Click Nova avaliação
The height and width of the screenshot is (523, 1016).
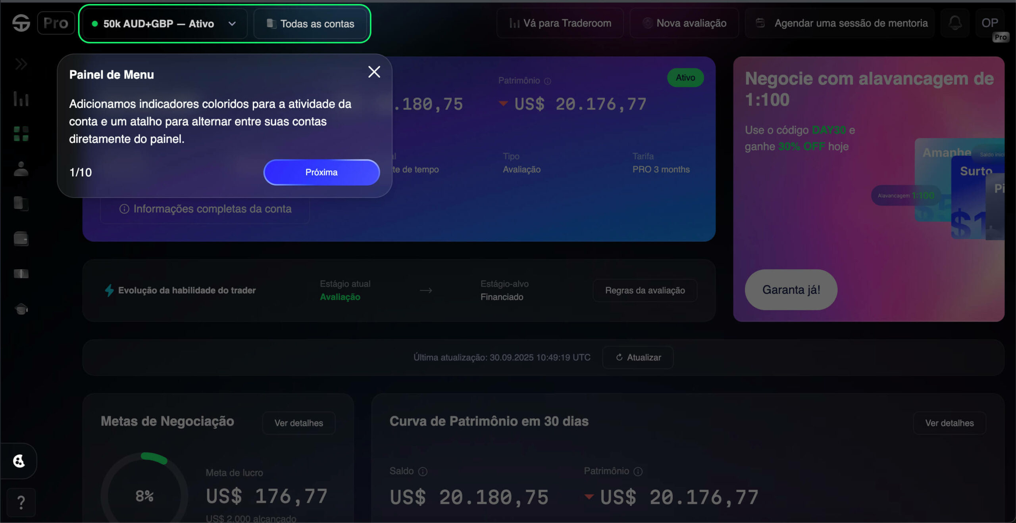click(x=684, y=23)
